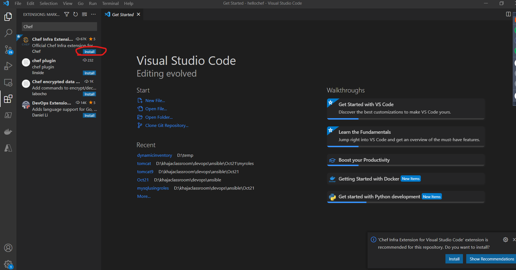The image size is (516, 270).
Task: Click Show Recommendations button
Action: 491,259
